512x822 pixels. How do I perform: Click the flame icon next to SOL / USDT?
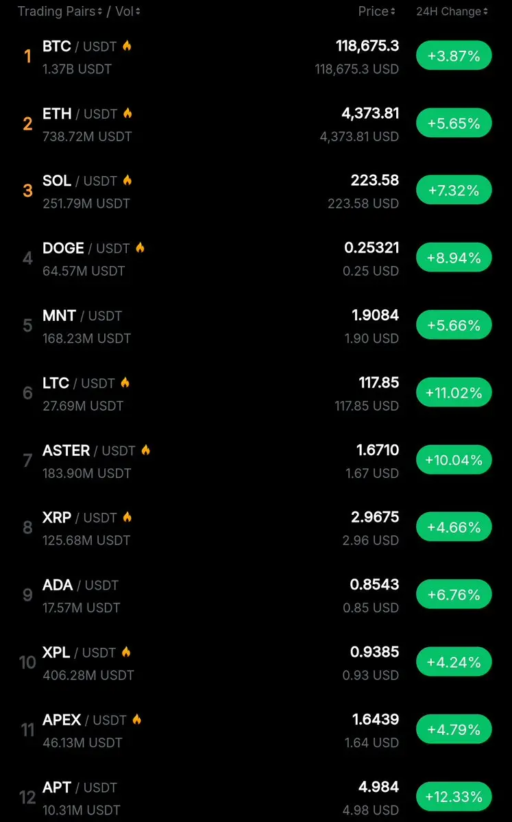click(127, 180)
